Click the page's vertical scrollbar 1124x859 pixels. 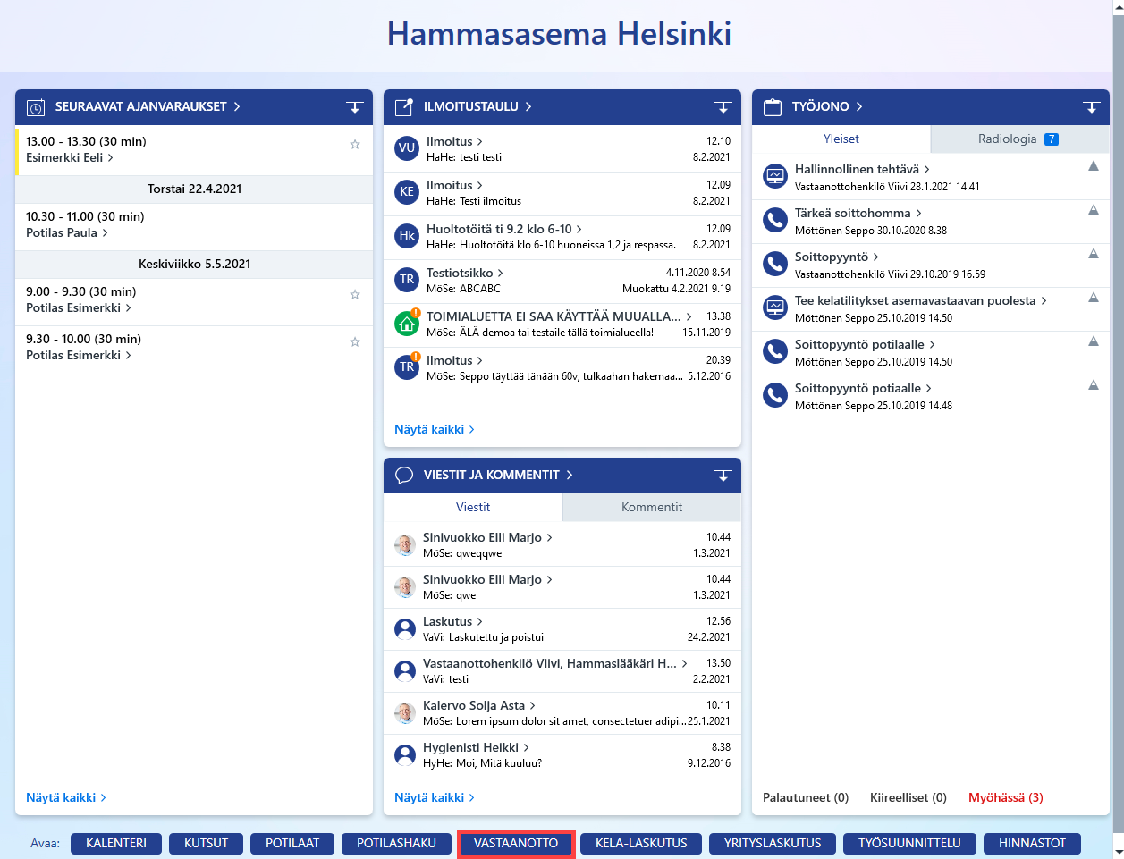click(1118, 429)
